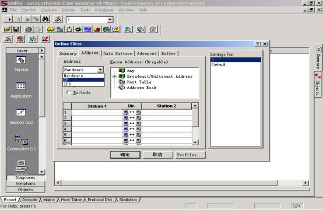This screenshot has height=211, width=323.
Task: Open the Capture menu
Action: 48,10
